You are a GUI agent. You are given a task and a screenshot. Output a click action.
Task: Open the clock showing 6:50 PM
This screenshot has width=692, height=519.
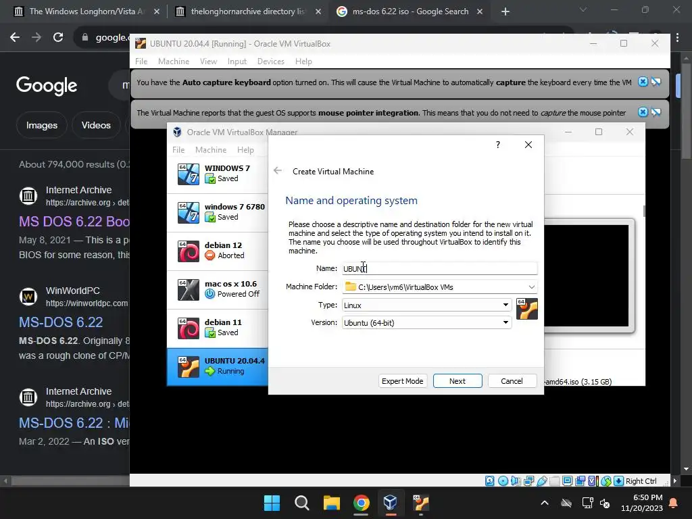(x=642, y=503)
